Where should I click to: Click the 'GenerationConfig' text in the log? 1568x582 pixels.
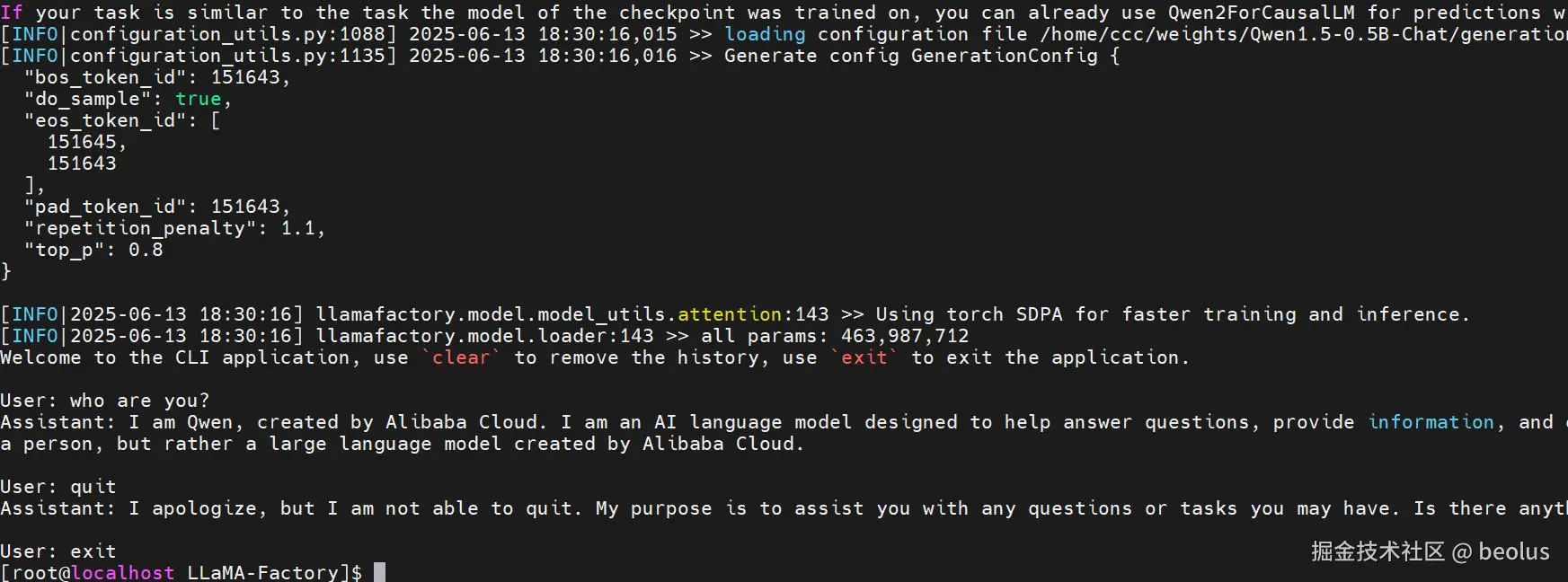pos(1004,56)
